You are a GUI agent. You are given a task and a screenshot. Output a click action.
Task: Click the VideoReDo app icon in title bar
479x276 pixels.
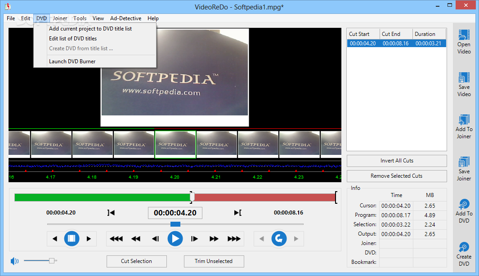click(x=8, y=6)
